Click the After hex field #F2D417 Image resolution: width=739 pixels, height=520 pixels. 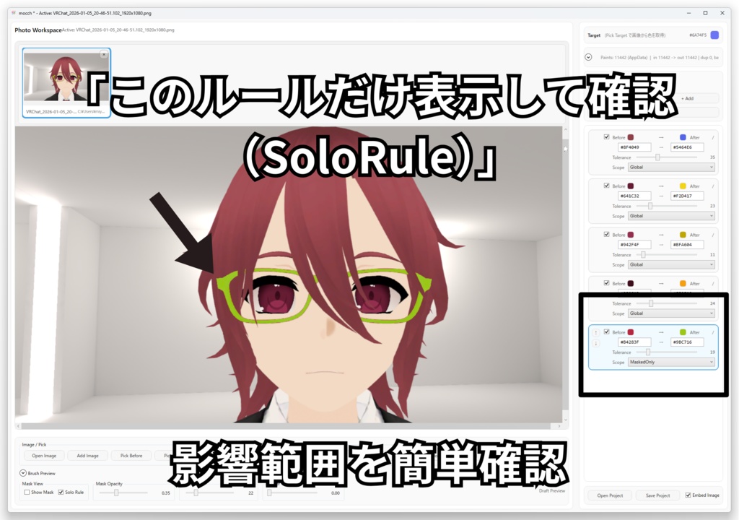687,196
